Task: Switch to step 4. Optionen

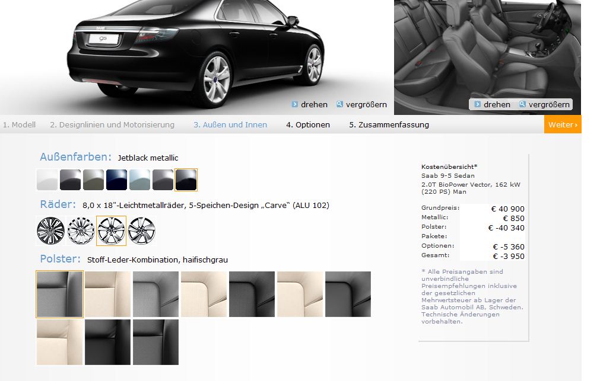Action: 308,125
